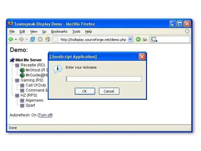The image size is (201, 151).
Task: Open the File menu
Action: (12, 31)
